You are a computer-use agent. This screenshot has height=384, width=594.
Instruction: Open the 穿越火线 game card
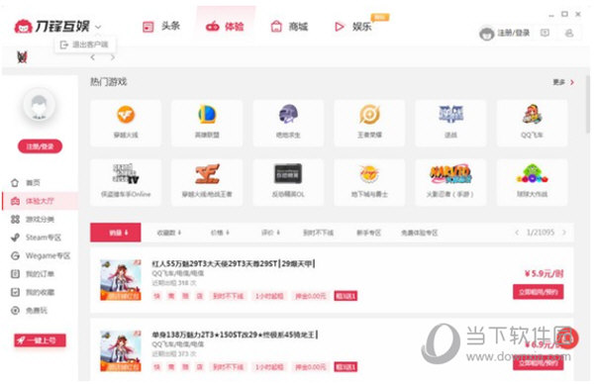pyautogui.click(x=126, y=123)
